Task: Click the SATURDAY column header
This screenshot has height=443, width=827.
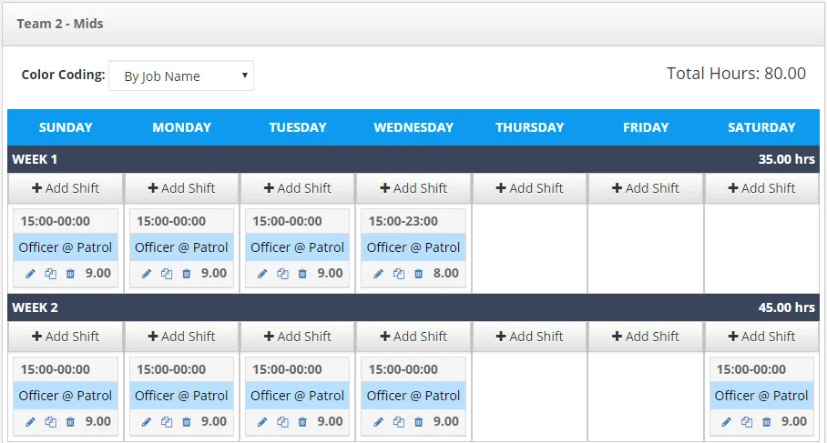Action: pyautogui.click(x=761, y=127)
